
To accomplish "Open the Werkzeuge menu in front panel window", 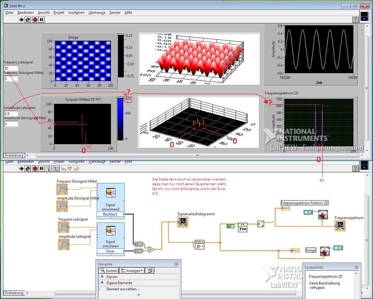I will click(97, 13).
